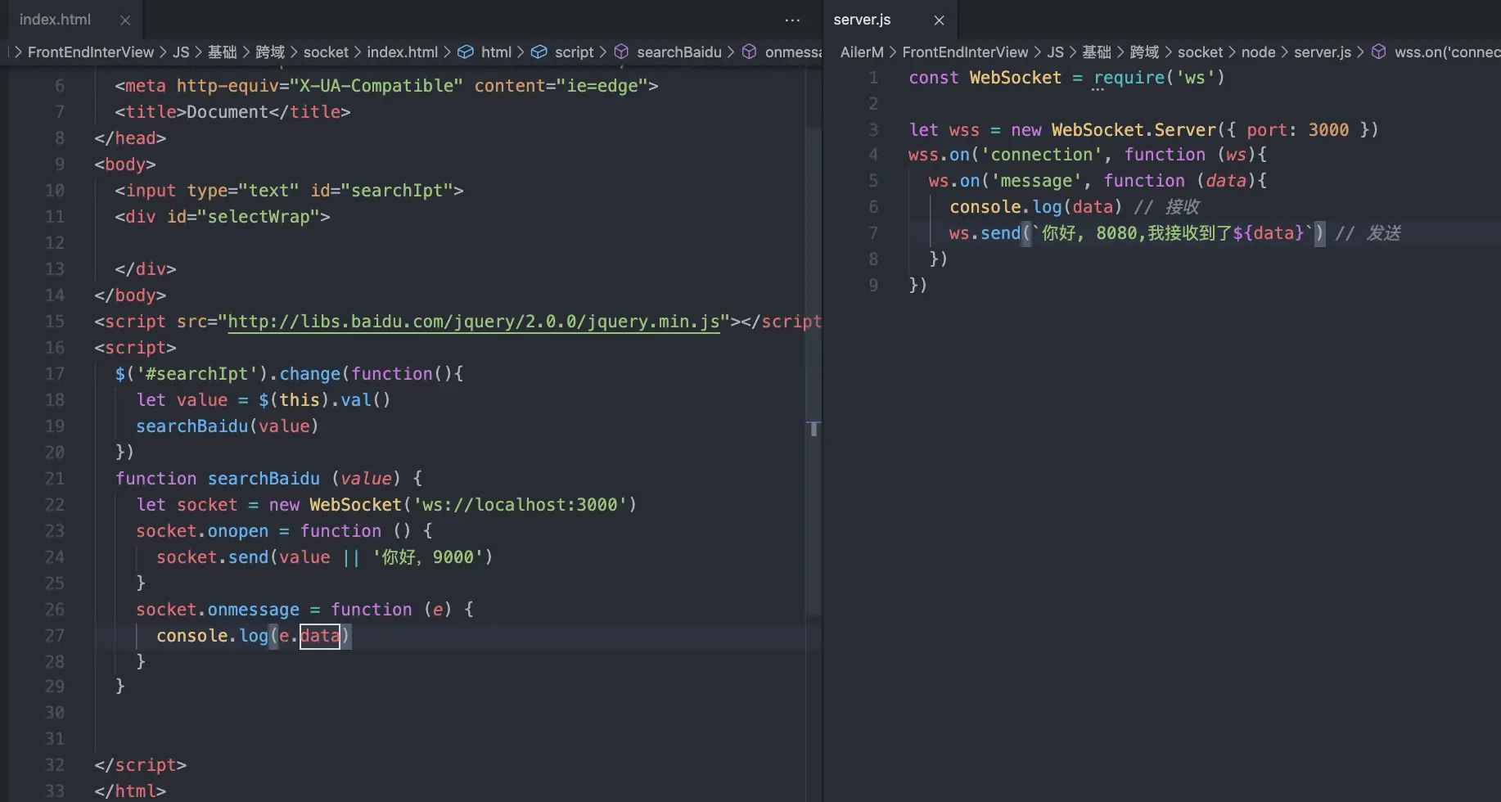The width and height of the screenshot is (1501, 802).
Task: Open 基础 breadcrumb in server.js pane
Action: click(x=1097, y=52)
